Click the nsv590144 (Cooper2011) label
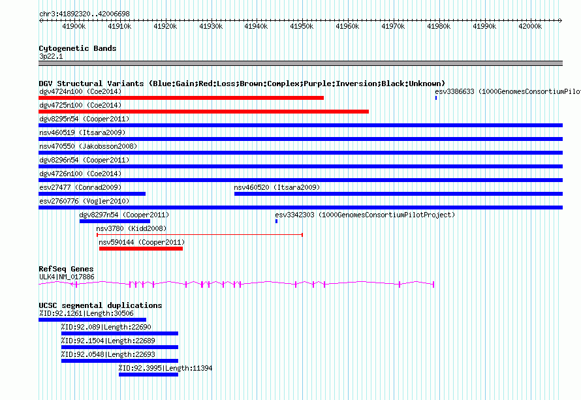Screen dimensions: 581x400 142,242
